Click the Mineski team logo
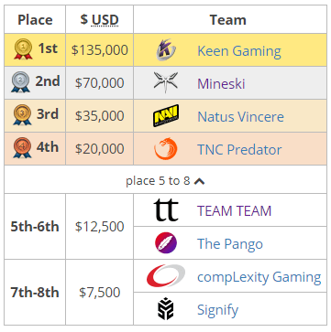Viewport: 331px width, 332px height. pyautogui.click(x=166, y=83)
